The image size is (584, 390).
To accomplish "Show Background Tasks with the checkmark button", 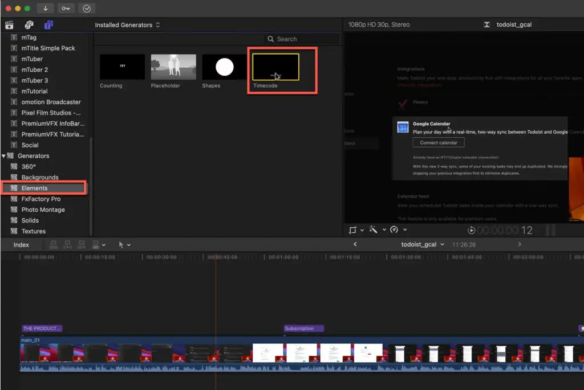I will [87, 8].
